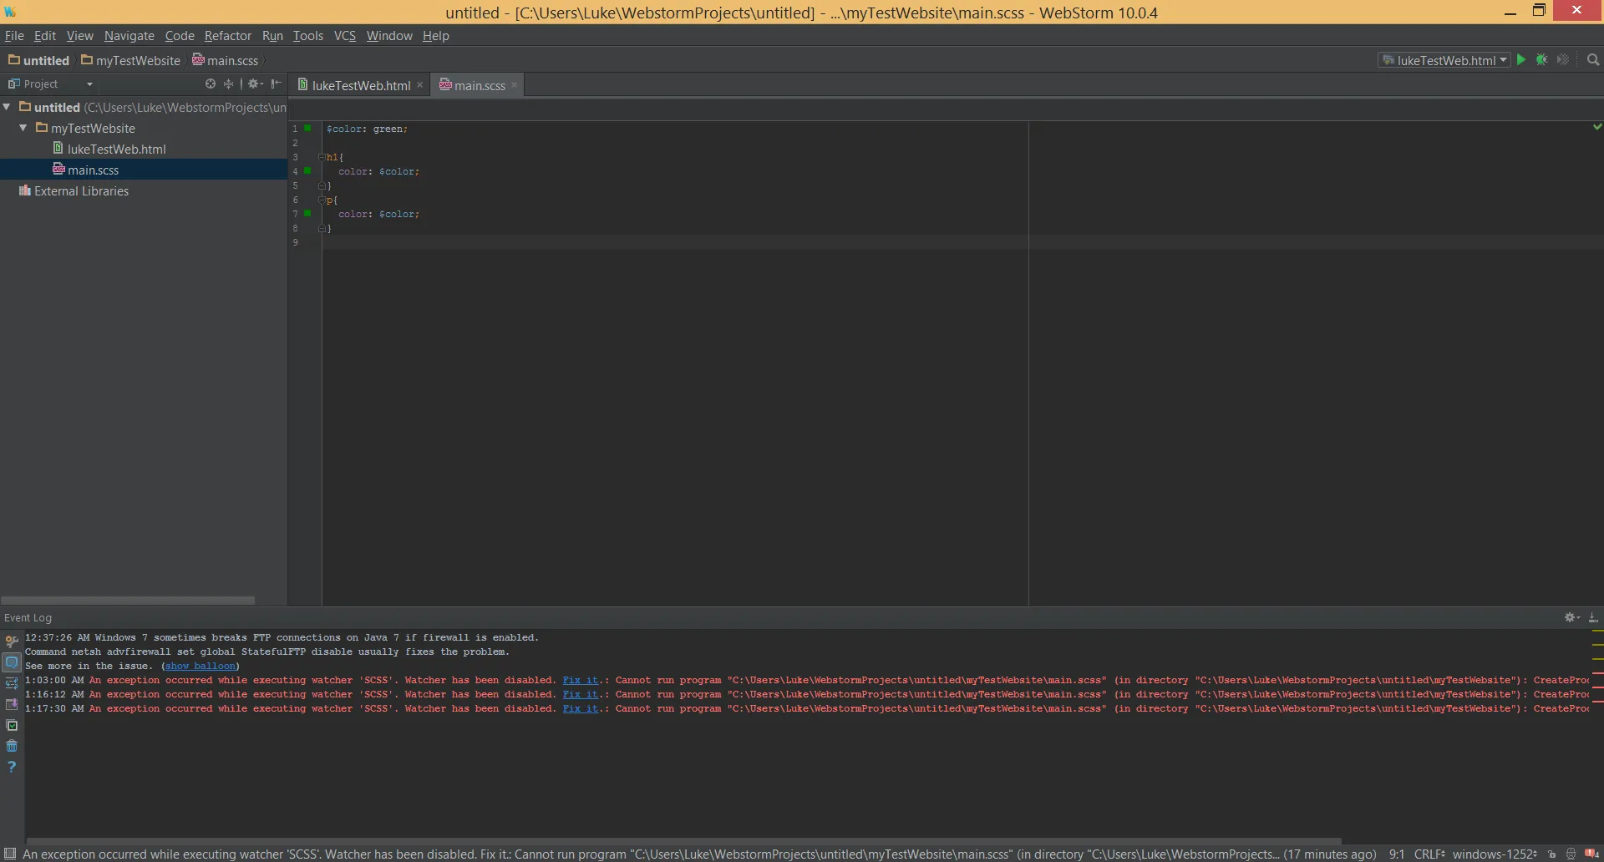1604x862 pixels.
Task: Click the green color swatch on line 1 gutter
Action: point(308,128)
